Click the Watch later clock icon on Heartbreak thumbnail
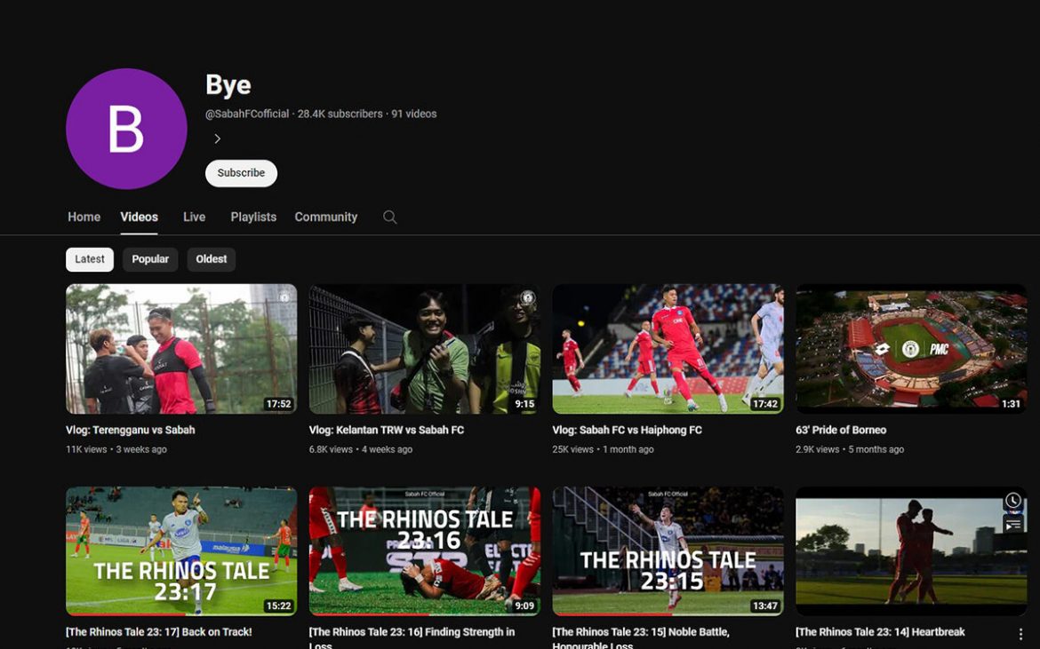 (1012, 501)
